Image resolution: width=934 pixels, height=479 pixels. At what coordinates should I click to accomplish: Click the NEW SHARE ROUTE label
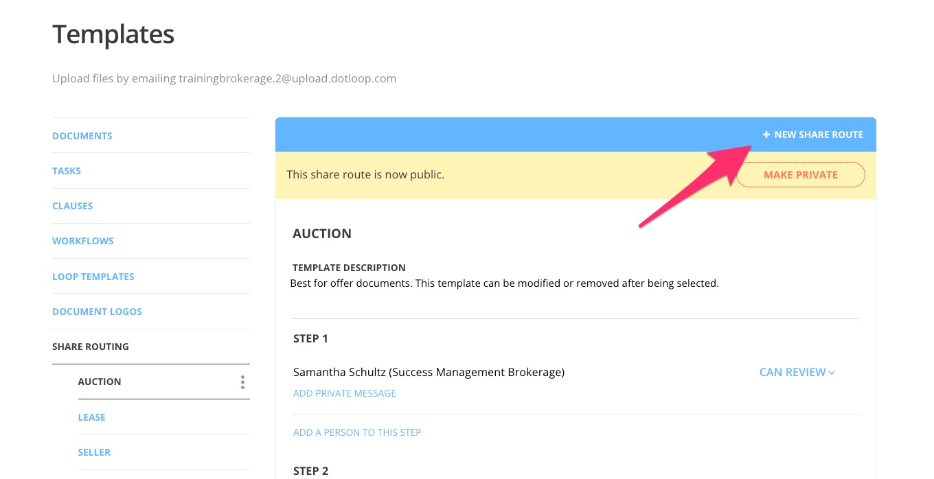pyautogui.click(x=819, y=135)
